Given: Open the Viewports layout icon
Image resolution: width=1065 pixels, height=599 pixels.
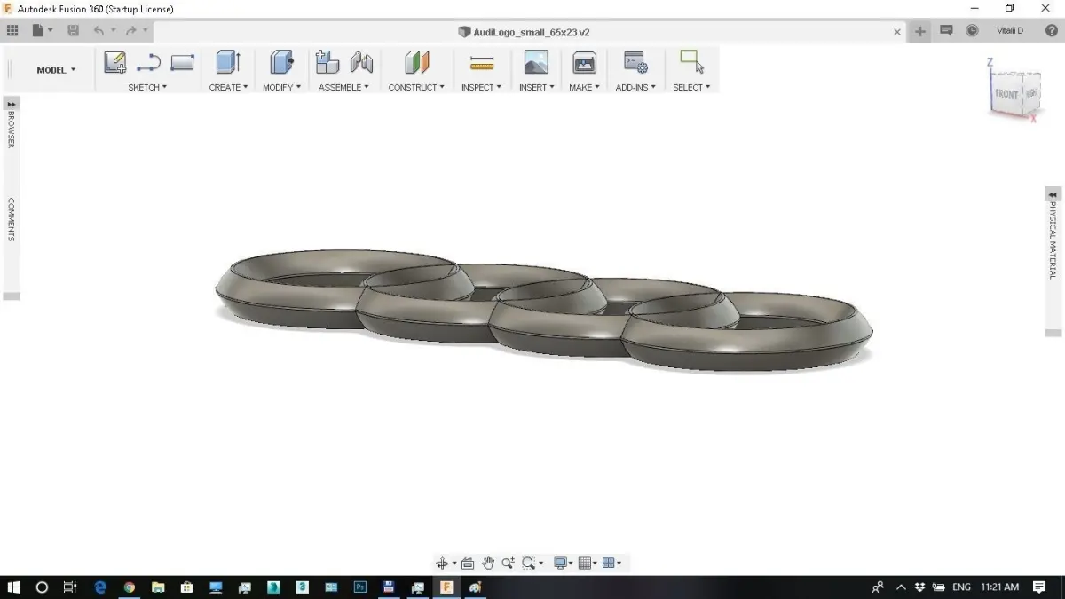Looking at the screenshot, I should (609, 563).
